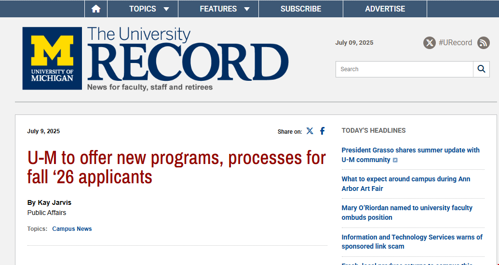Image resolution: width=499 pixels, height=265 pixels.
Task: Click the search magnifying glass button
Action: 481,69
